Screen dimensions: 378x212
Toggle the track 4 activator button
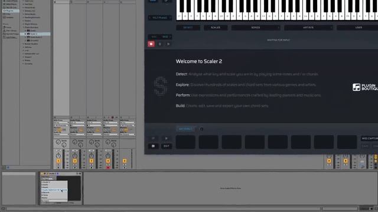[108, 161]
